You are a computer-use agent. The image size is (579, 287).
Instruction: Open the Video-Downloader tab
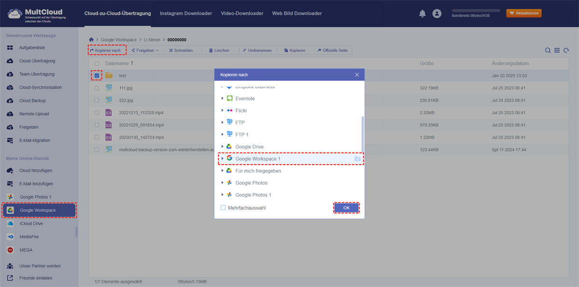[x=242, y=13]
